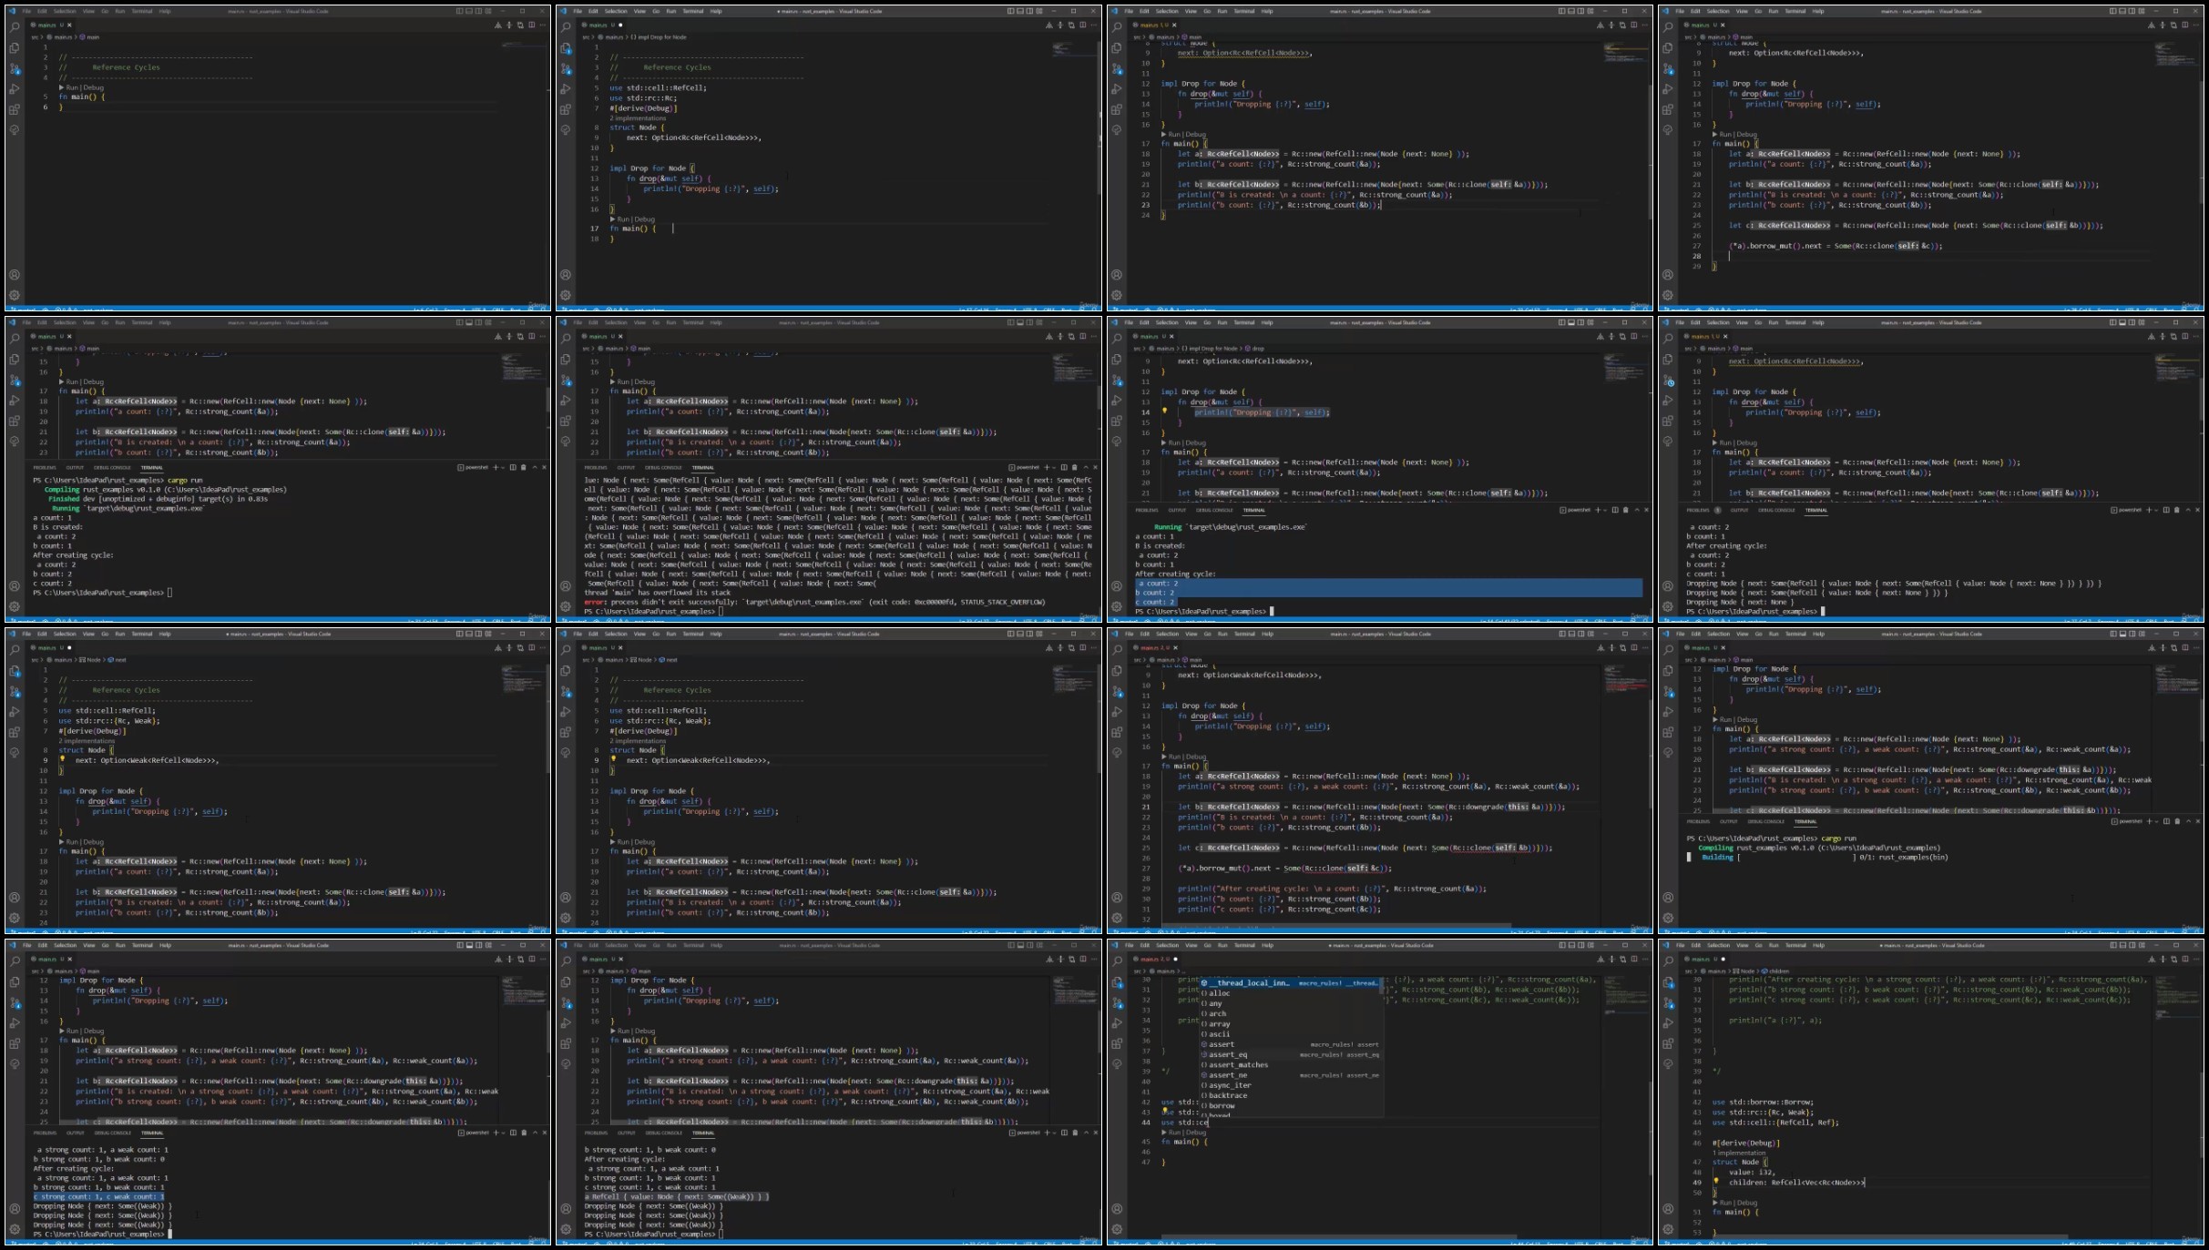Open Run and Debug in the frame showing only fn main
2209x1250 pixels.
coord(15,89)
